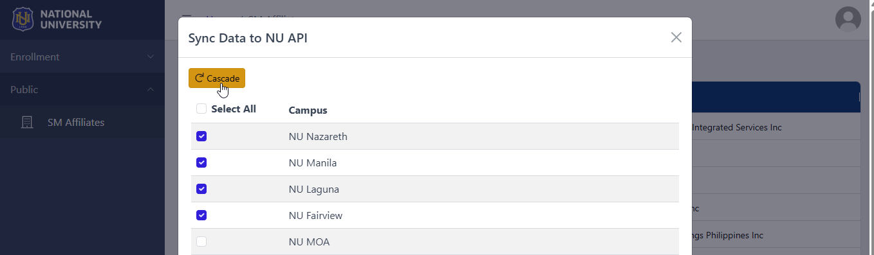Click the Cascade button
The width and height of the screenshot is (874, 255).
tap(217, 78)
